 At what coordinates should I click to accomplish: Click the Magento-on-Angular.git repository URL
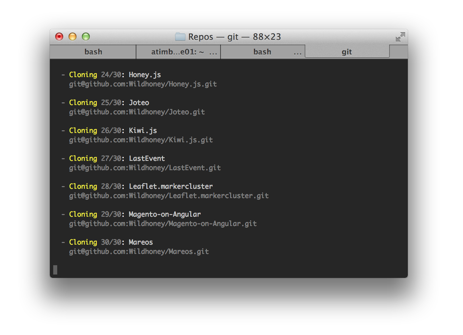(x=163, y=224)
